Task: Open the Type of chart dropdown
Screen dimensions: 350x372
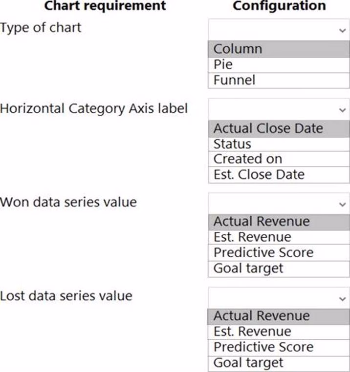Action: 279,29
